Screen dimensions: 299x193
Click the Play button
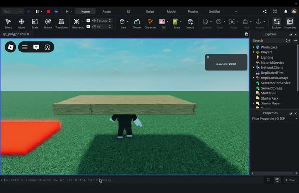tap(29, 11)
